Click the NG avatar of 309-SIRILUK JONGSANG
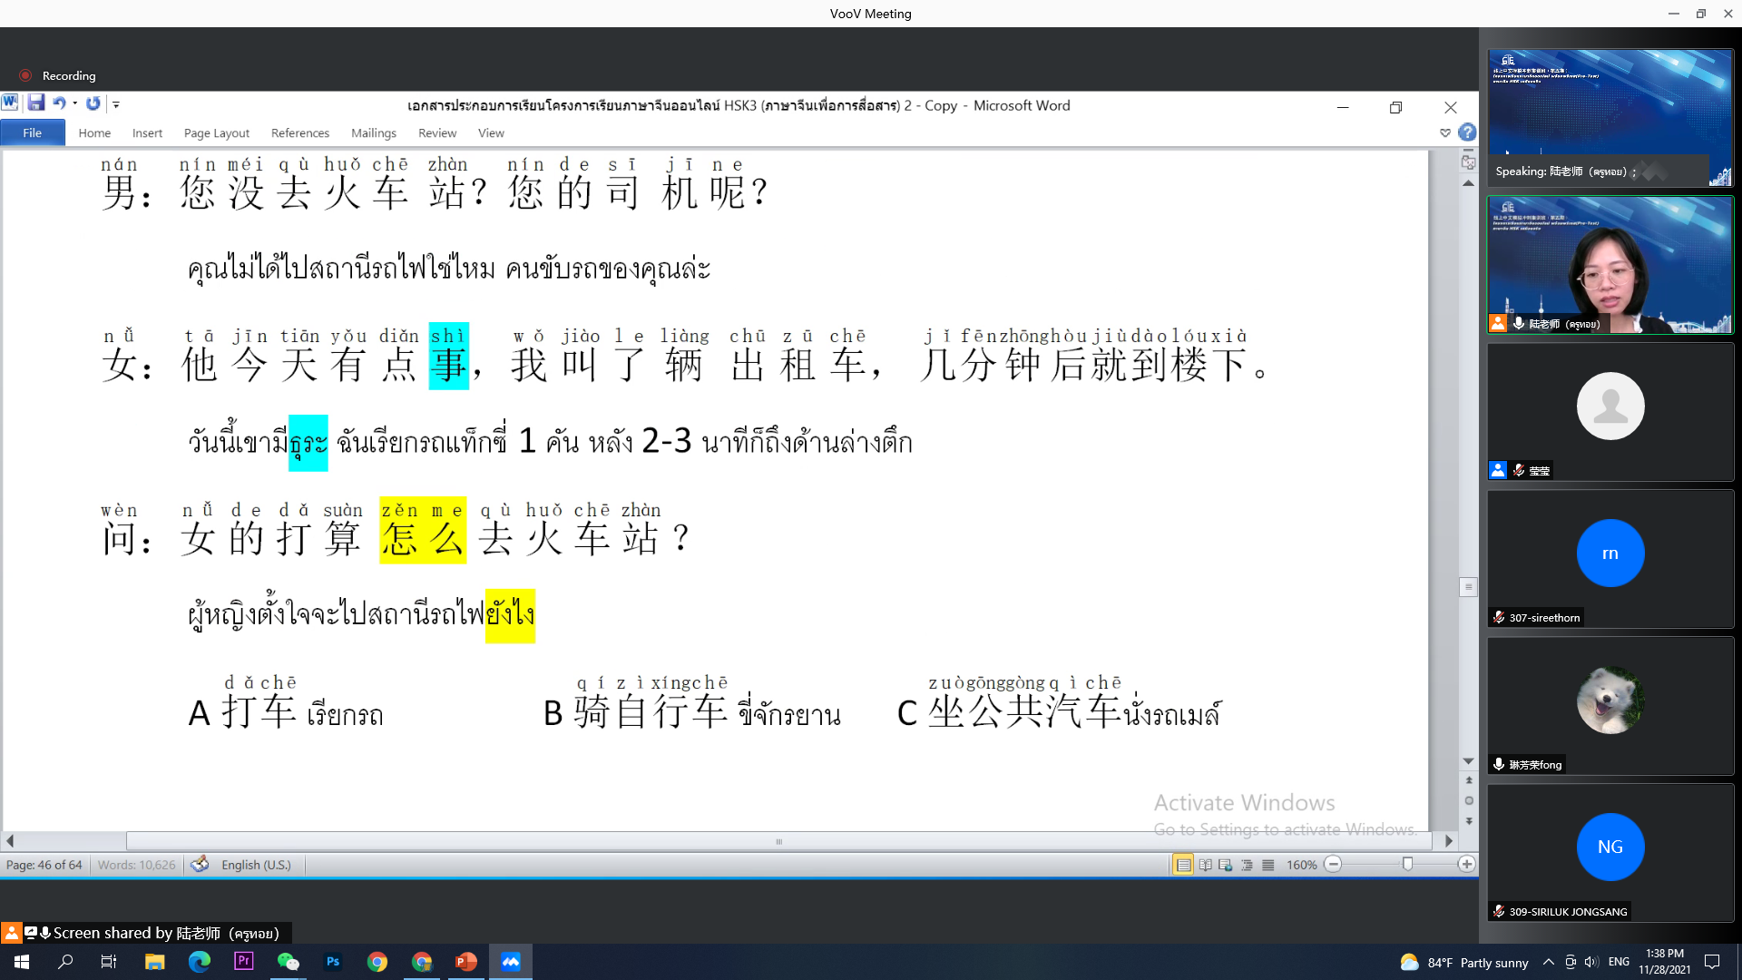Viewport: 1742px width, 980px height. coord(1610,847)
